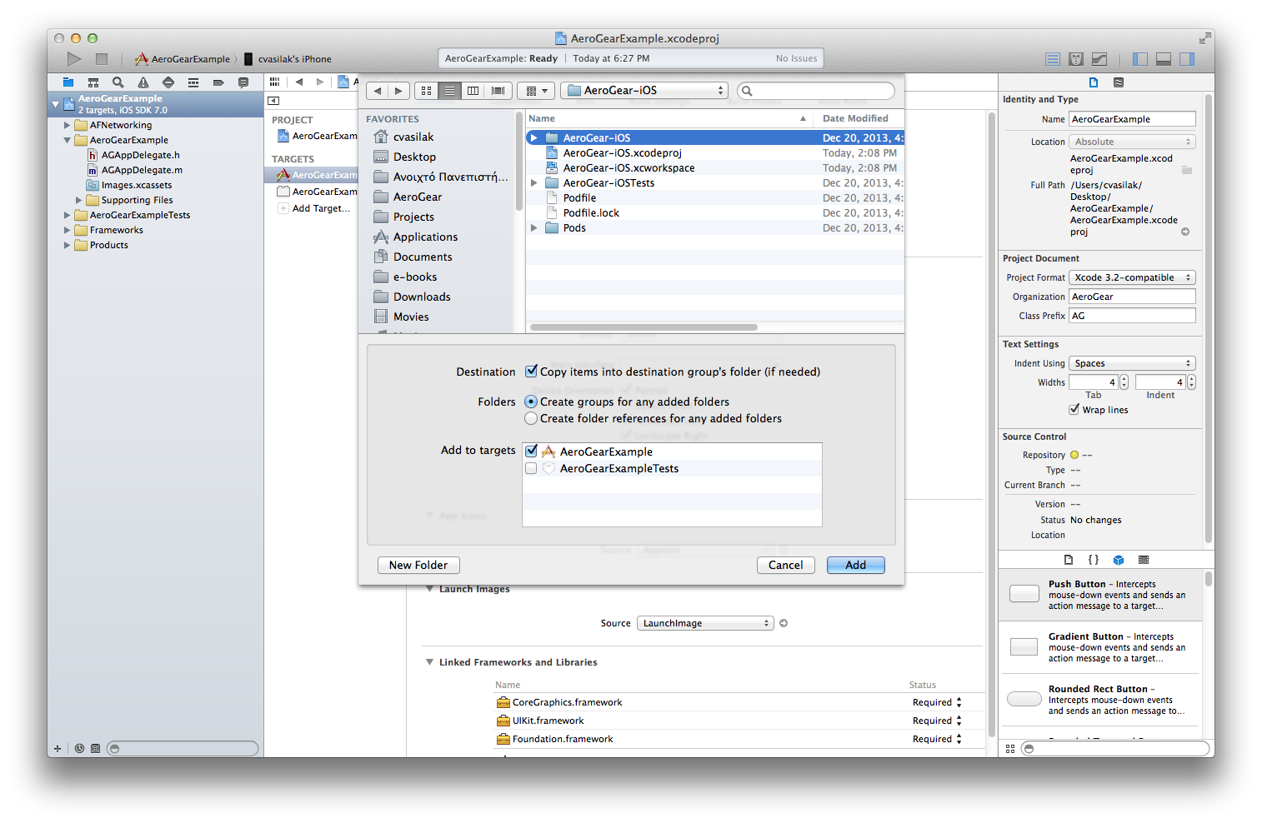Show the File inspector
The width and height of the screenshot is (1262, 823).
point(1094,82)
